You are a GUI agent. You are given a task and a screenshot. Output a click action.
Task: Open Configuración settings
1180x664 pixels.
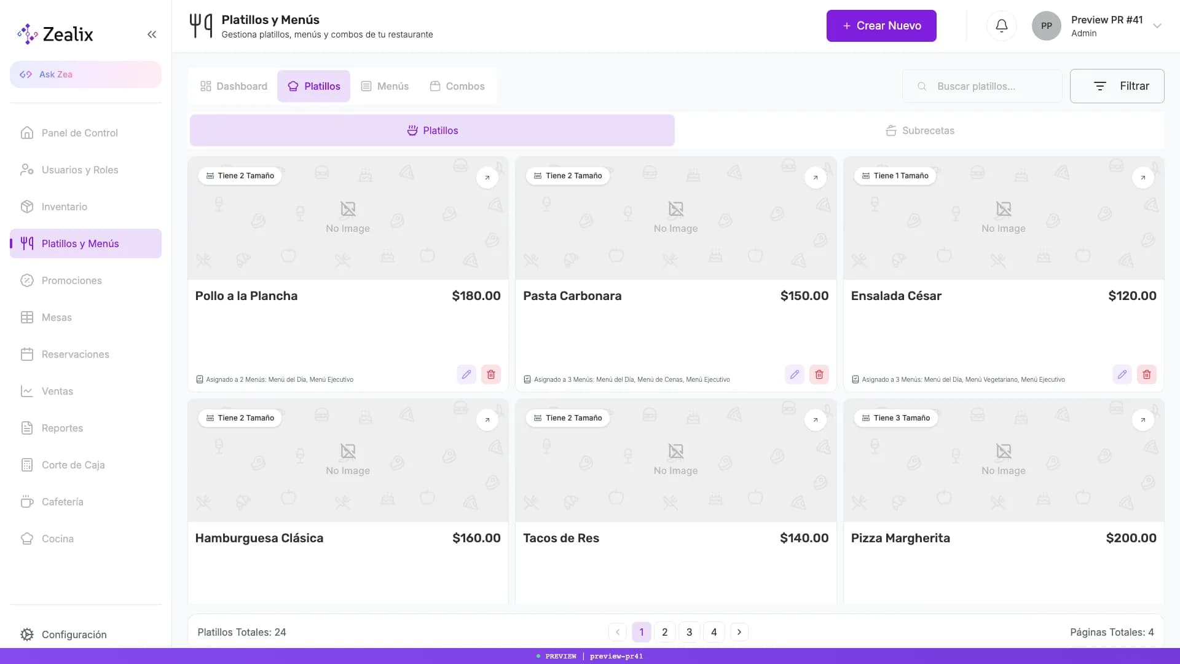(85, 634)
